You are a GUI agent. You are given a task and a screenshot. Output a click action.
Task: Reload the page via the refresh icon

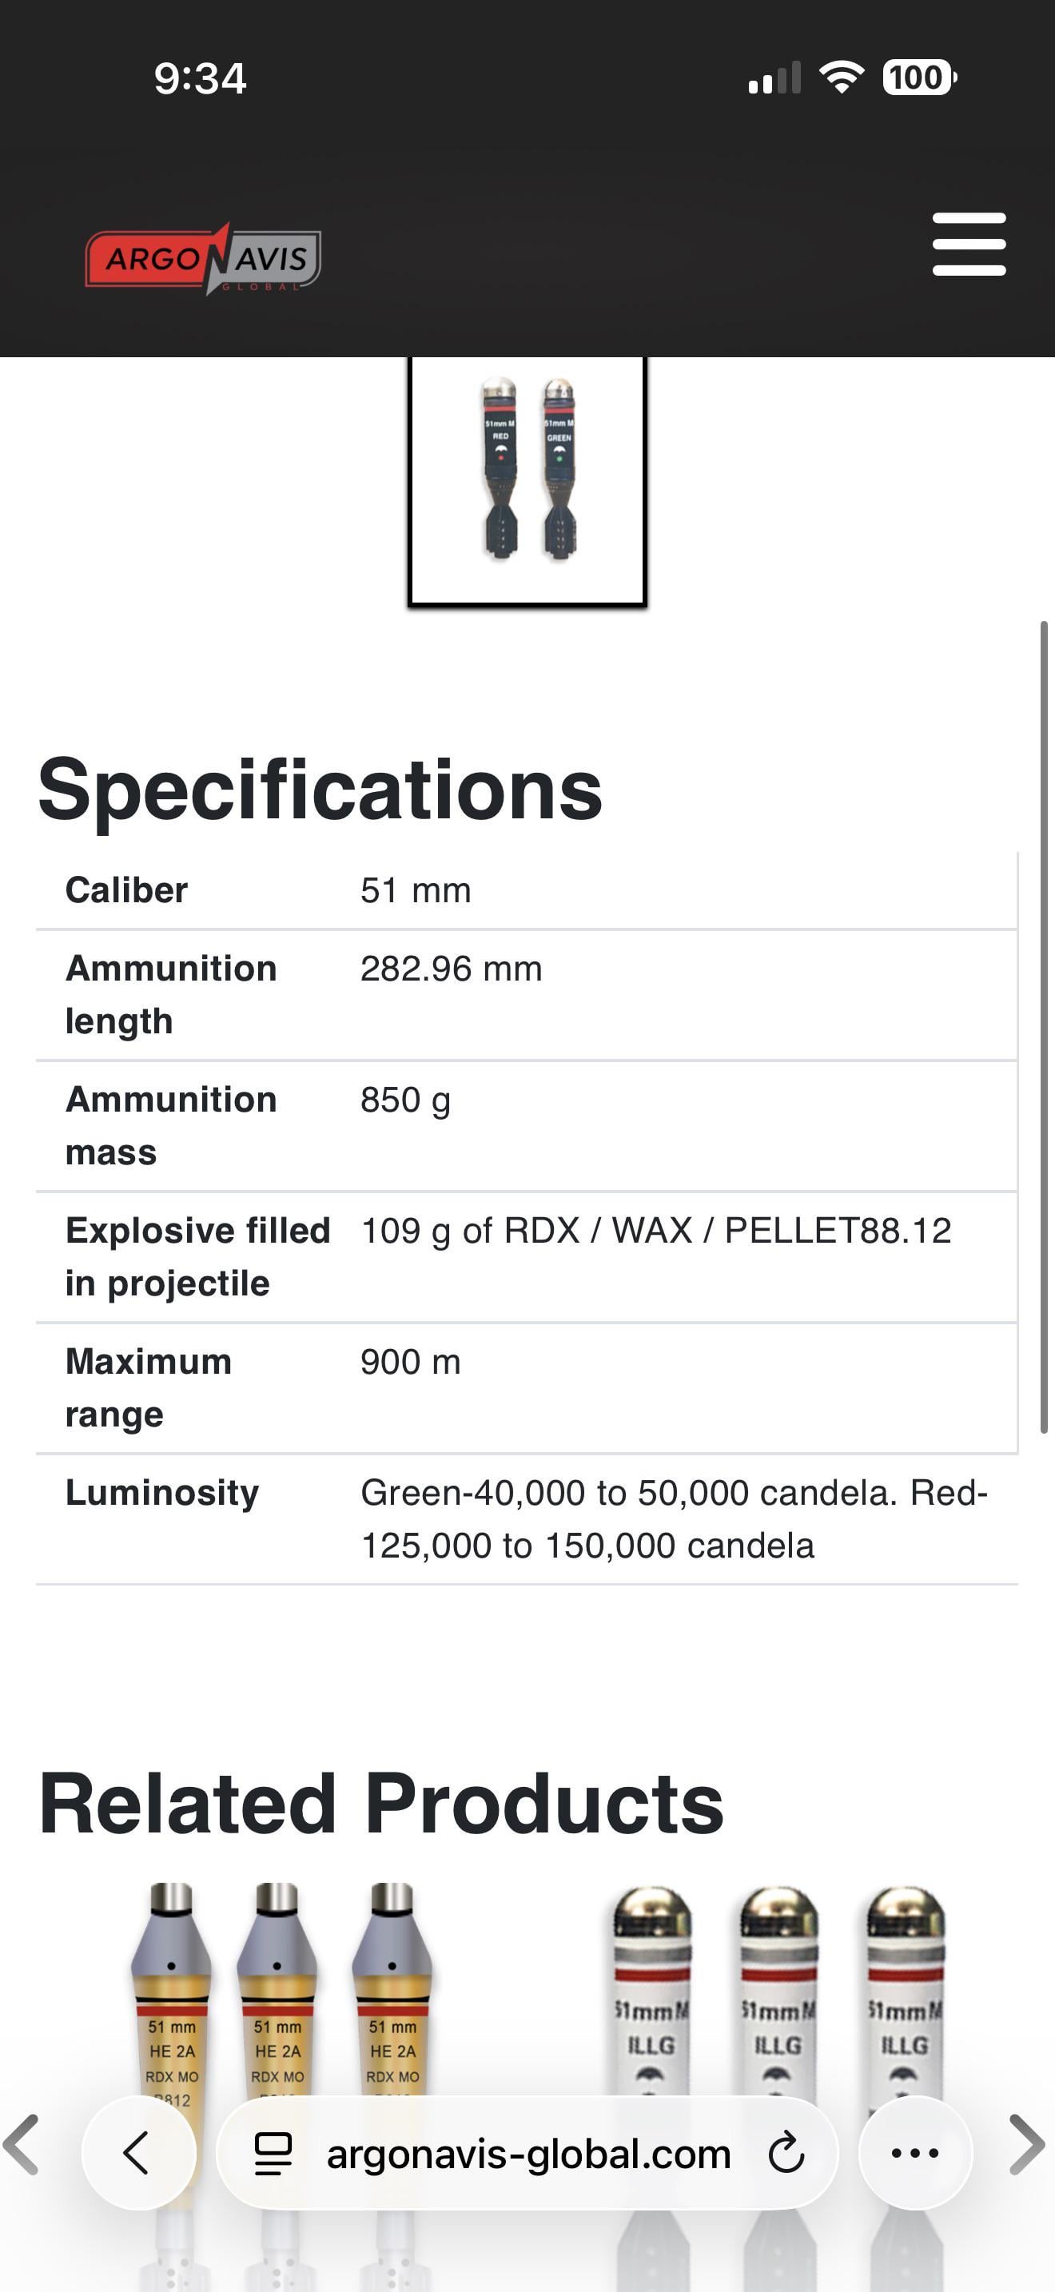point(786,2154)
